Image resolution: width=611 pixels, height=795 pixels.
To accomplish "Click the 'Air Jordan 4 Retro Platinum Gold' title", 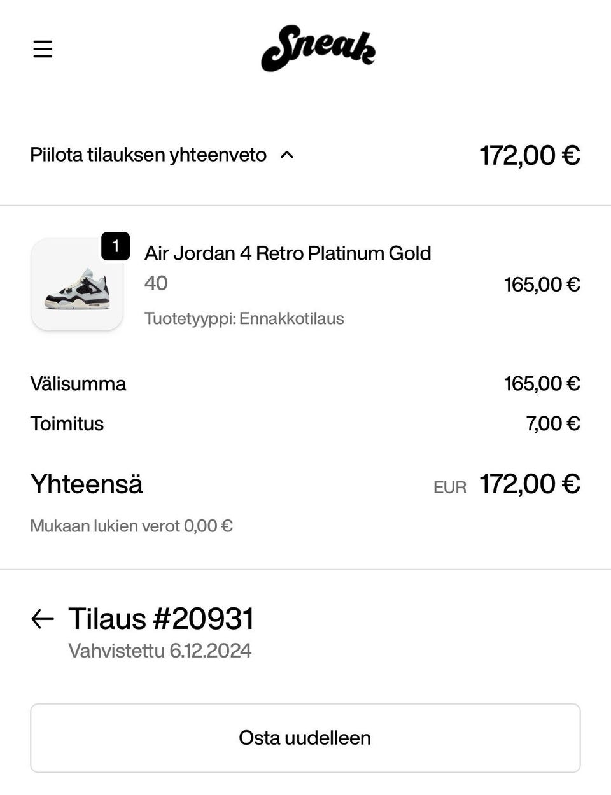I will point(288,253).
